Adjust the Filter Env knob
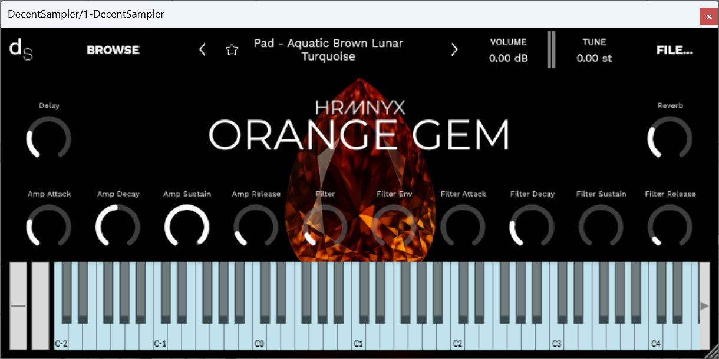This screenshot has height=359, width=719. (x=394, y=228)
